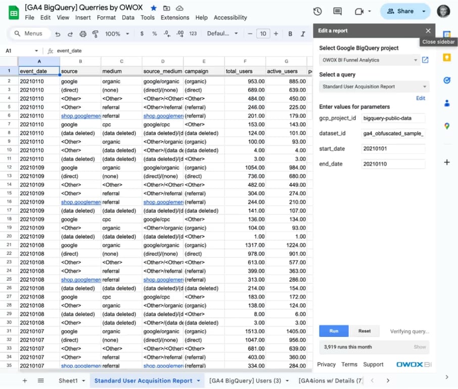Screen dimensions: 458x389
Task: Print the spreadsheet
Action: coord(83,34)
